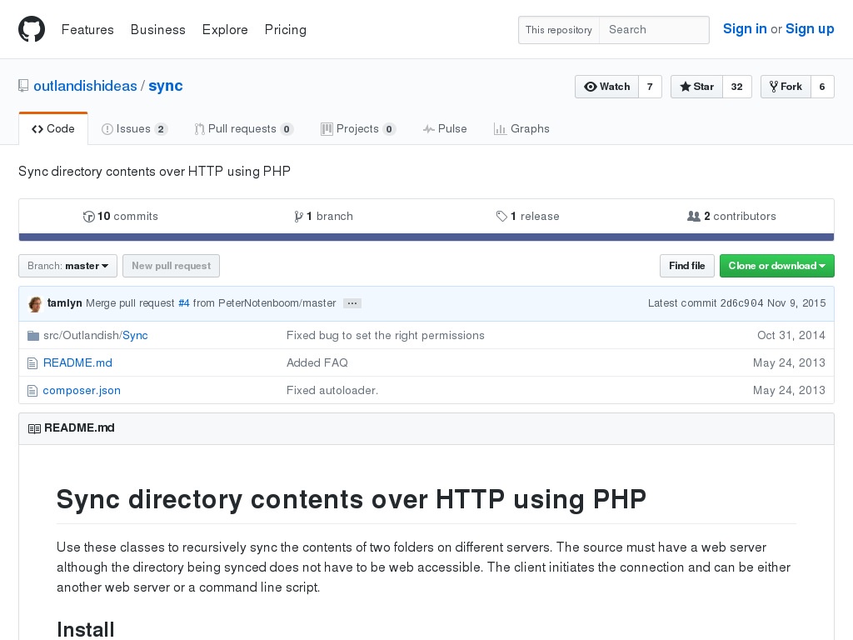
Task: Click the README heading 'Sync directory contents over HTTP using PHP'
Action: (x=352, y=499)
